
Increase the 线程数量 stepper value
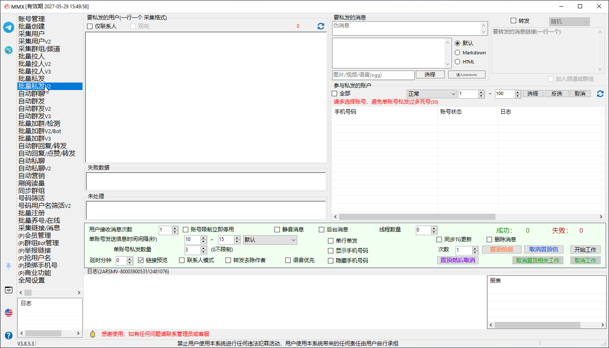[x=434, y=228]
